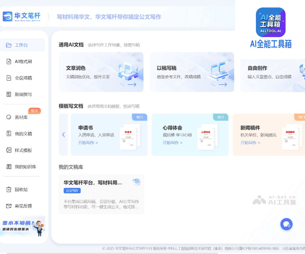Click the arrow on 以稿写稿 card

223,84
